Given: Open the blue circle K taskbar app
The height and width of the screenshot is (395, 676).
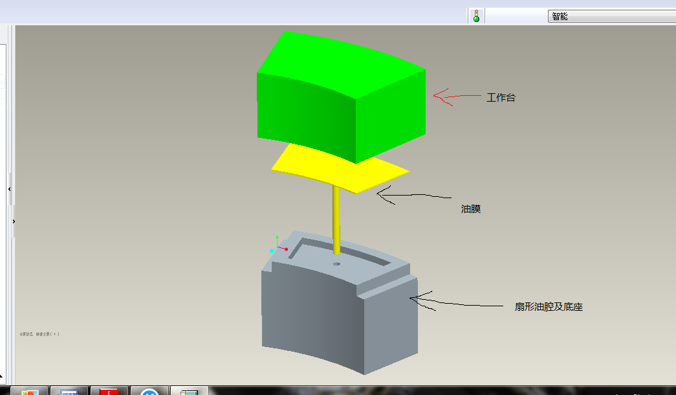Looking at the screenshot, I should (x=149, y=390).
